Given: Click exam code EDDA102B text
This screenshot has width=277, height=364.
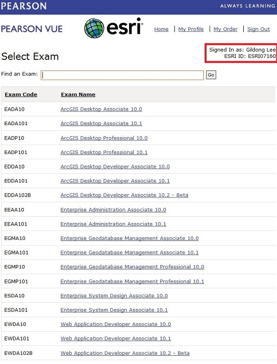Looking at the screenshot, I should 18,195.
